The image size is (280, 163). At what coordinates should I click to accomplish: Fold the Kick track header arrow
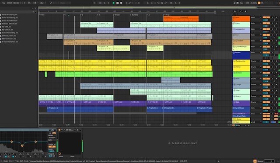[234, 102]
